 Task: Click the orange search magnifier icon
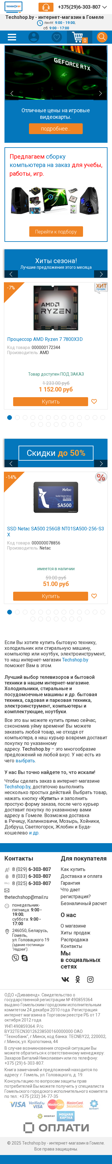point(102,37)
